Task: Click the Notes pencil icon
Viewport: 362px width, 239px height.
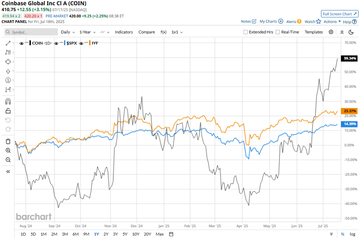Action: pos(254,21)
